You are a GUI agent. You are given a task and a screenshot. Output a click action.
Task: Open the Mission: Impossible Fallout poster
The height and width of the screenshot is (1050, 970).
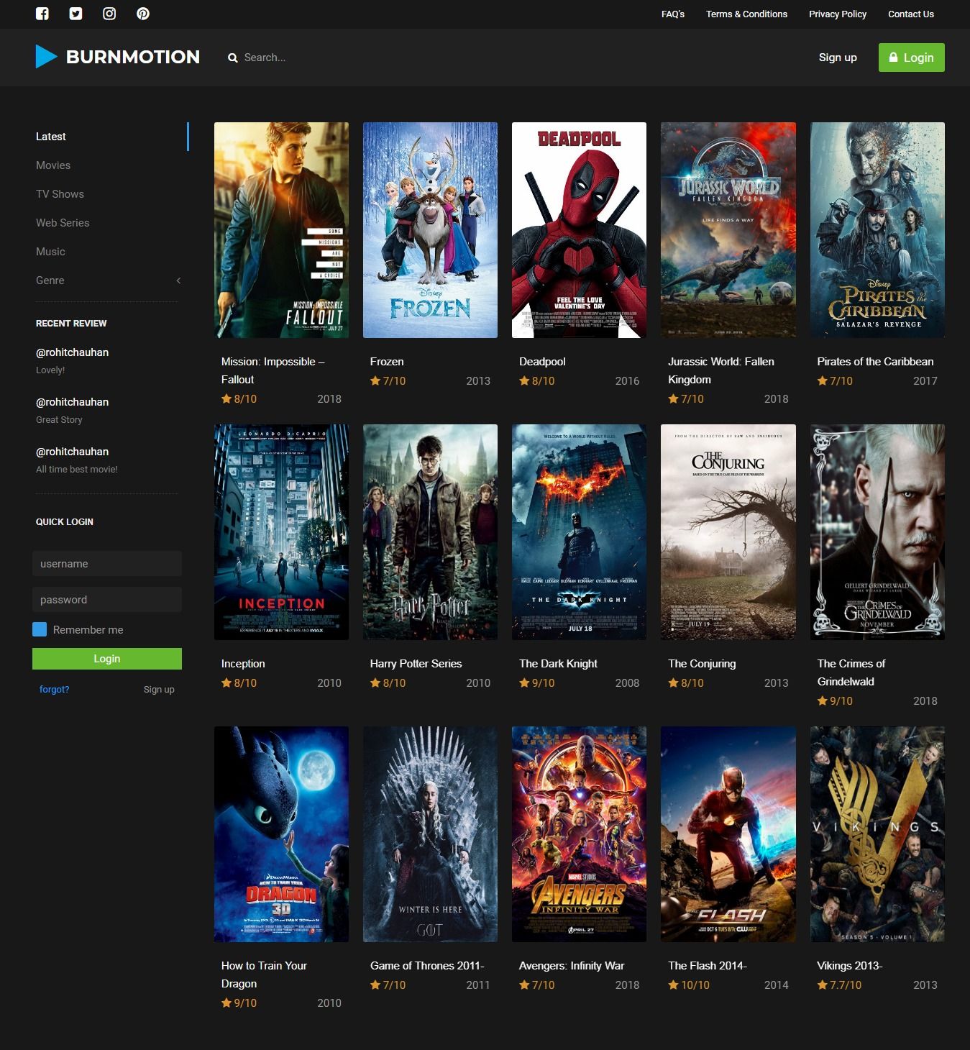point(281,230)
